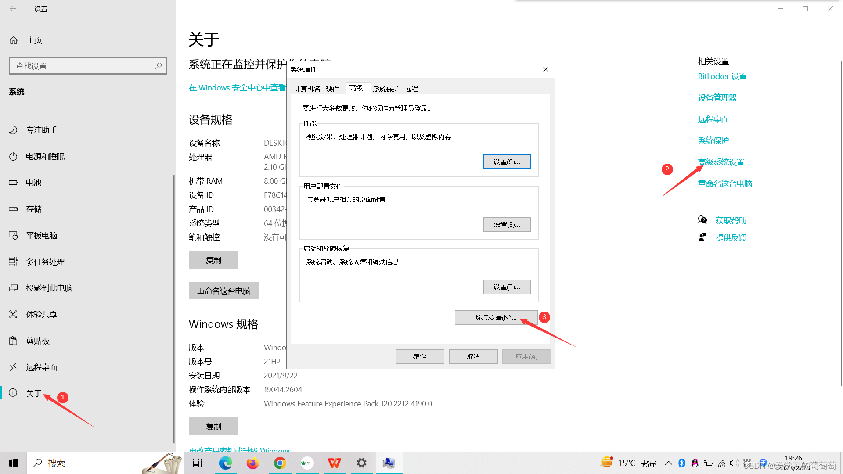The image size is (843, 474).
Task: Switch to the 硬件 tab
Action: point(334,88)
